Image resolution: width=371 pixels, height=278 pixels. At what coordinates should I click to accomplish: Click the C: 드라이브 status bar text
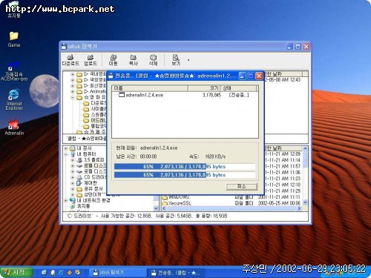(x=147, y=216)
